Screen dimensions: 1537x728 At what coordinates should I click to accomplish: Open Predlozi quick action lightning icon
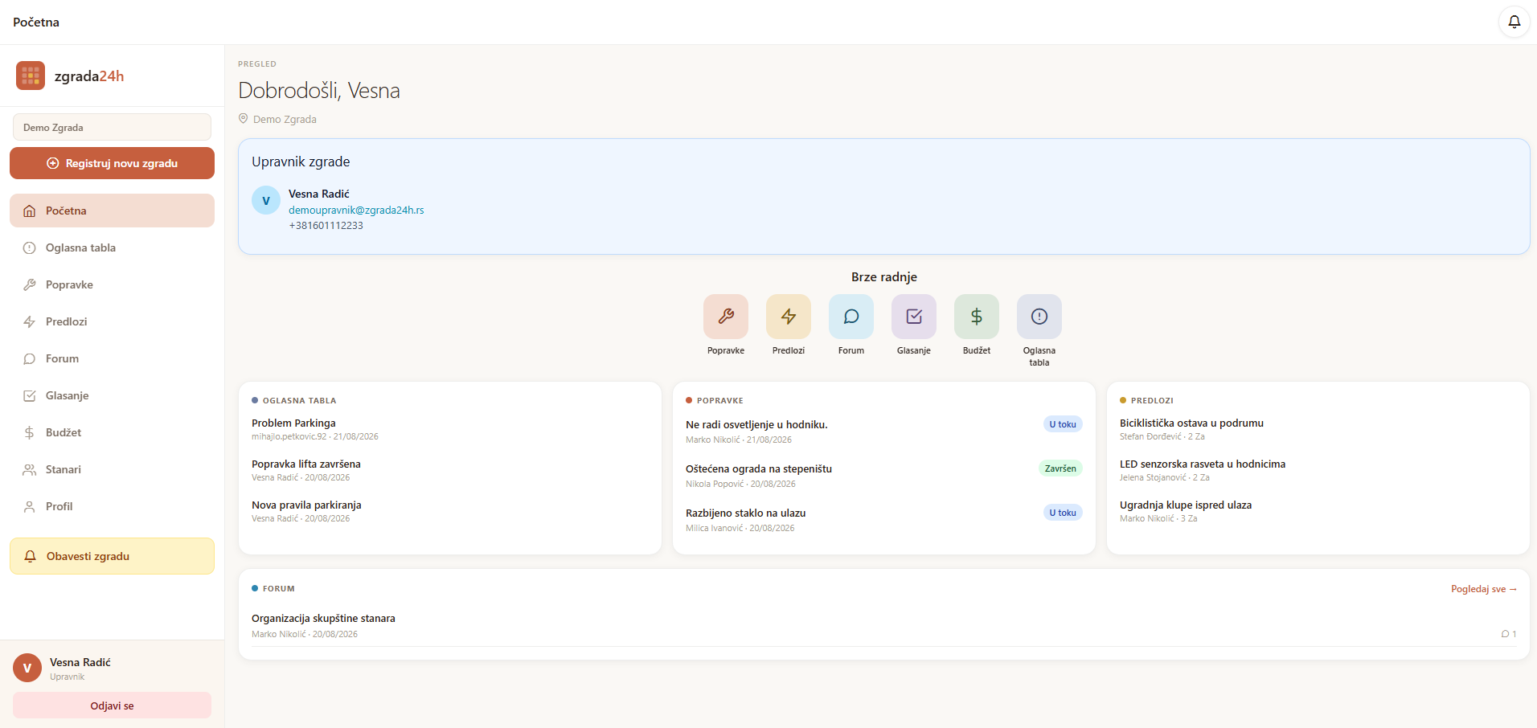click(789, 317)
